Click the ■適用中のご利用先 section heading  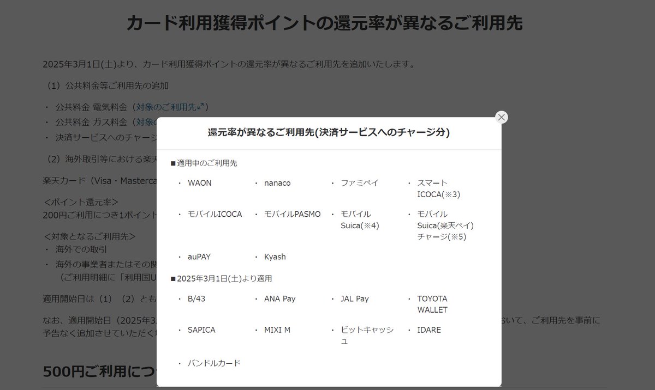pyautogui.click(x=204, y=163)
